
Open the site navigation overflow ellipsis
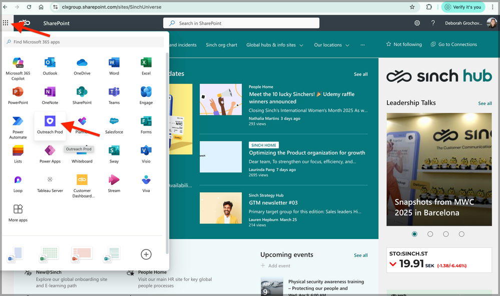click(x=362, y=45)
